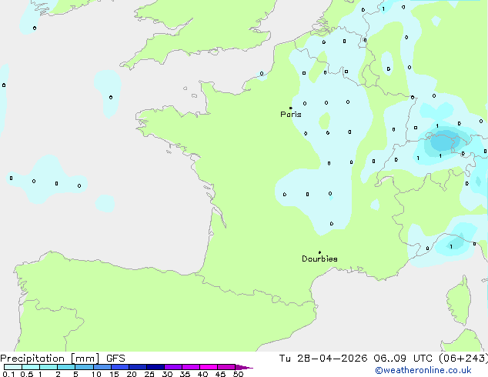Viewport: 488px width, 377px height.
Task: Click the 5 value on the legend scale
Action: tap(75, 375)
